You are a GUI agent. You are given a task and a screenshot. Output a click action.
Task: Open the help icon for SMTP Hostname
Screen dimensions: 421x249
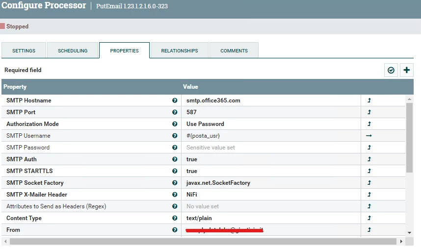click(x=175, y=100)
